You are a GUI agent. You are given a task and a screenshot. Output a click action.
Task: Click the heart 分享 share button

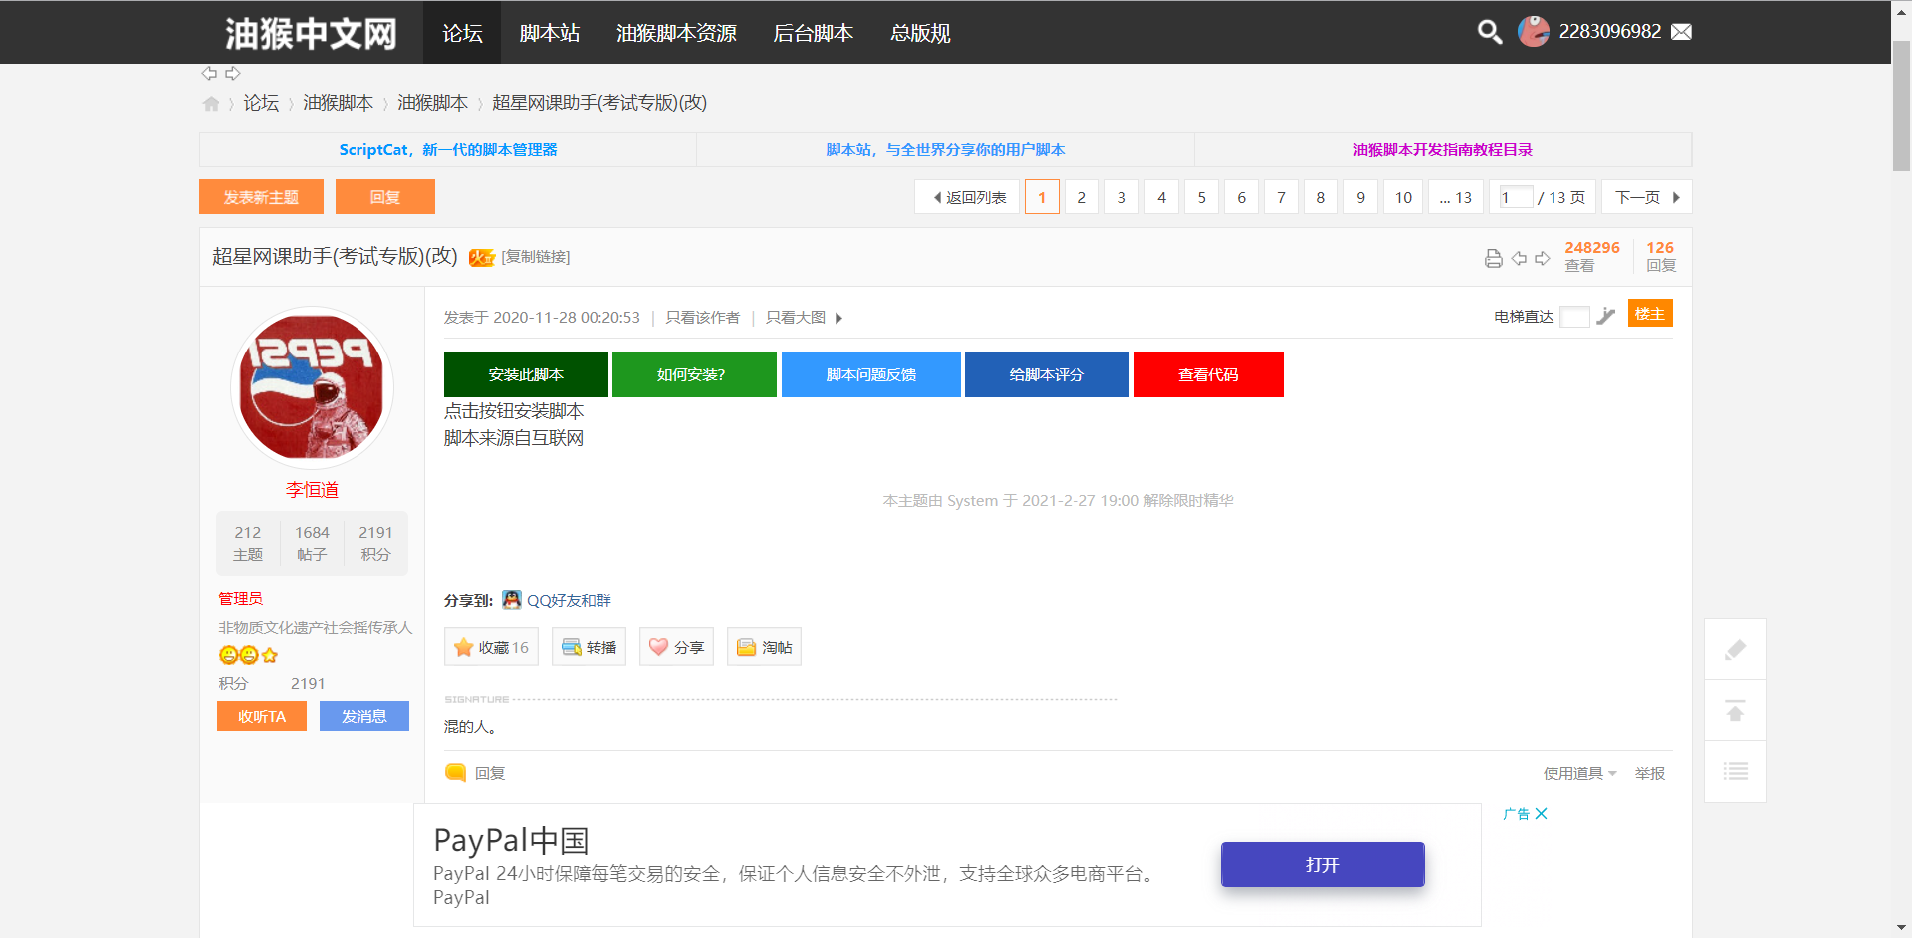click(x=676, y=647)
